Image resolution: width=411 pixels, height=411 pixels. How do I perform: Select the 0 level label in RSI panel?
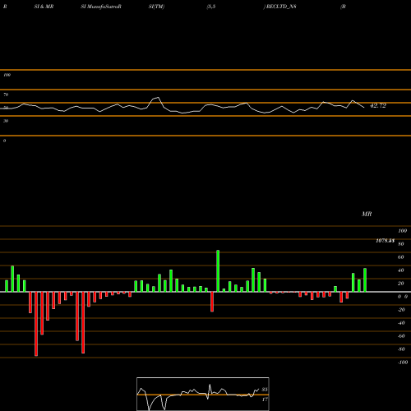point(4,141)
